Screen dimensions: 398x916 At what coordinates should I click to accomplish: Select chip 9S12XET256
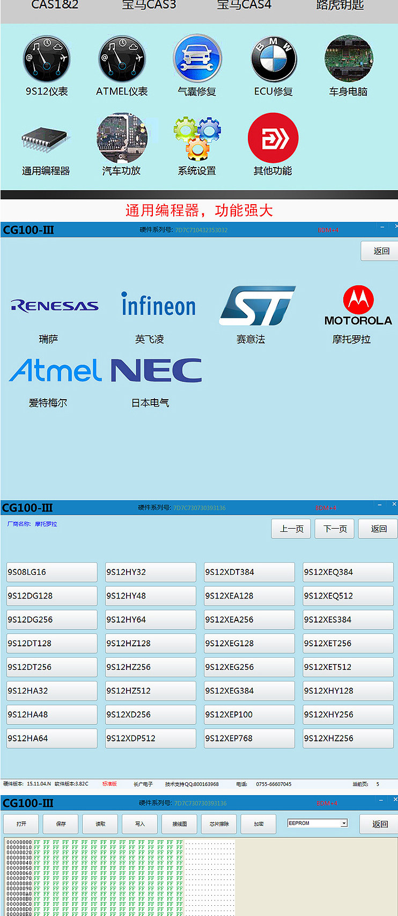point(348,643)
